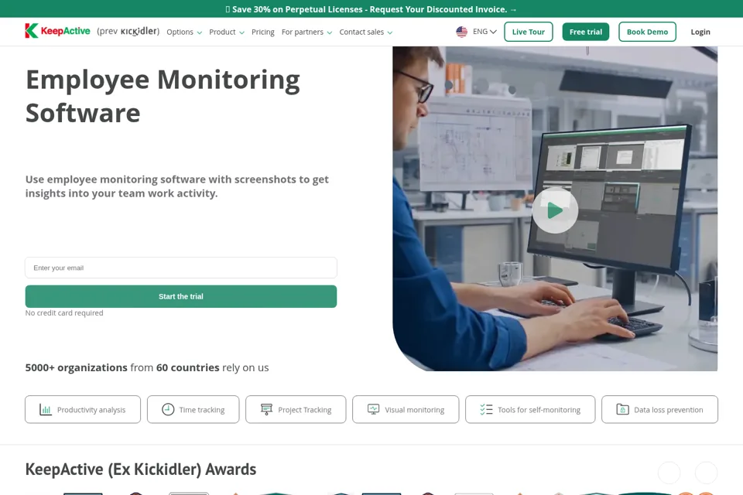Click the Live Tour button
This screenshot has height=495, width=743.
(529, 32)
